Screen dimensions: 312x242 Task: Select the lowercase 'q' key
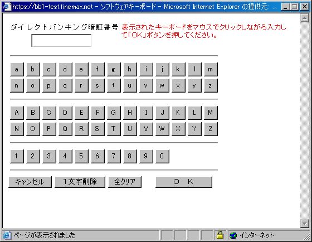tap(65, 86)
